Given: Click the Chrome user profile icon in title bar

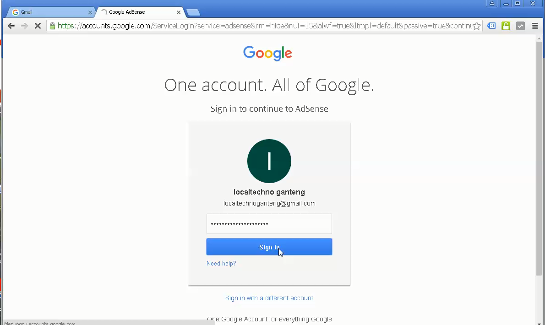Looking at the screenshot, I should 492,4.
